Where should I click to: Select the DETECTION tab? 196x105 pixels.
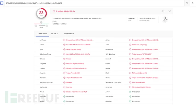[42, 34]
